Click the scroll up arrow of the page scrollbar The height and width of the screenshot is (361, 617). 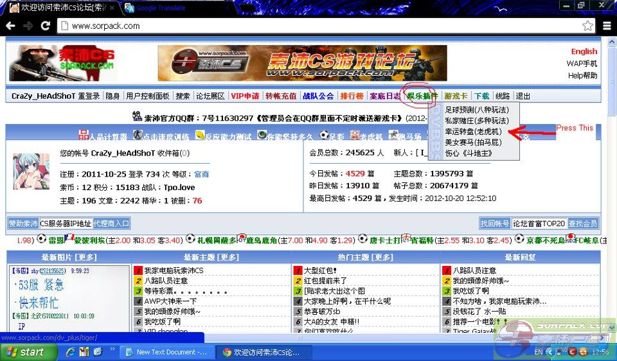612,41
